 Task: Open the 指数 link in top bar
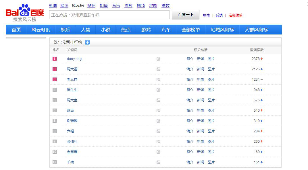pos(165,5)
